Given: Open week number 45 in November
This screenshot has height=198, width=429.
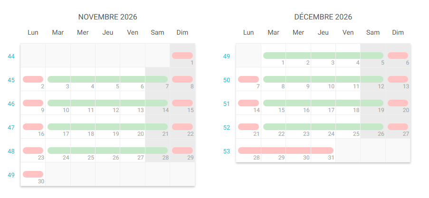Looking at the screenshot, I should (11, 80).
